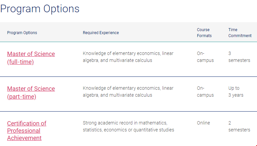
Task: Click 'statistics, economics or quantitative studies' line
Action: coord(128,130)
